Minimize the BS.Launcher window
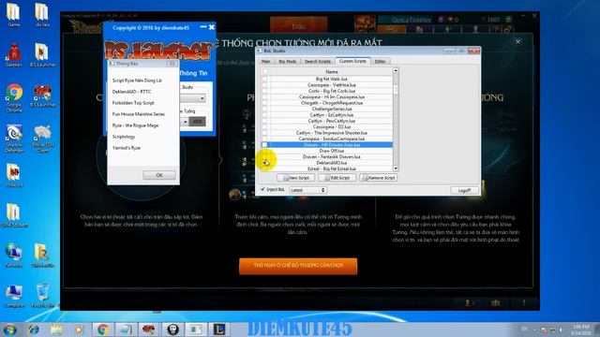This screenshot has height=337, width=600. pyautogui.click(x=203, y=27)
